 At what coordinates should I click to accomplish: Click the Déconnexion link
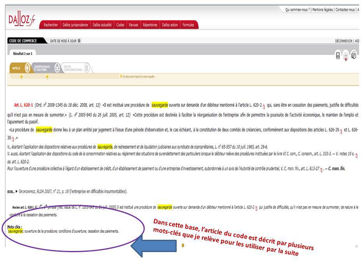[344, 41]
